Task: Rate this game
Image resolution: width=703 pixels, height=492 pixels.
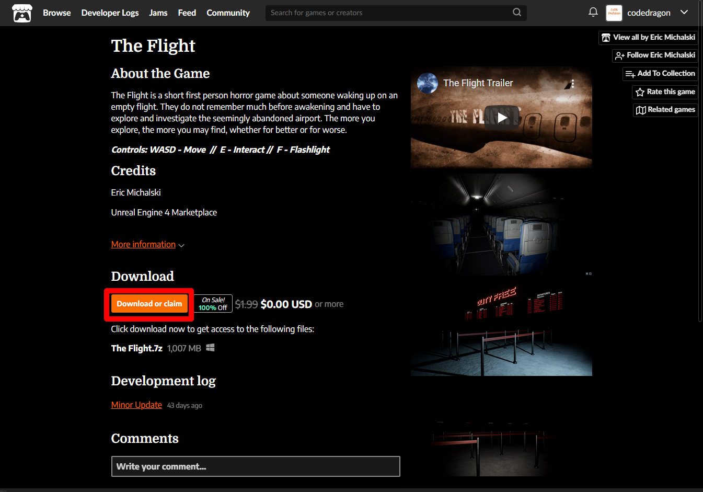Action: [665, 92]
